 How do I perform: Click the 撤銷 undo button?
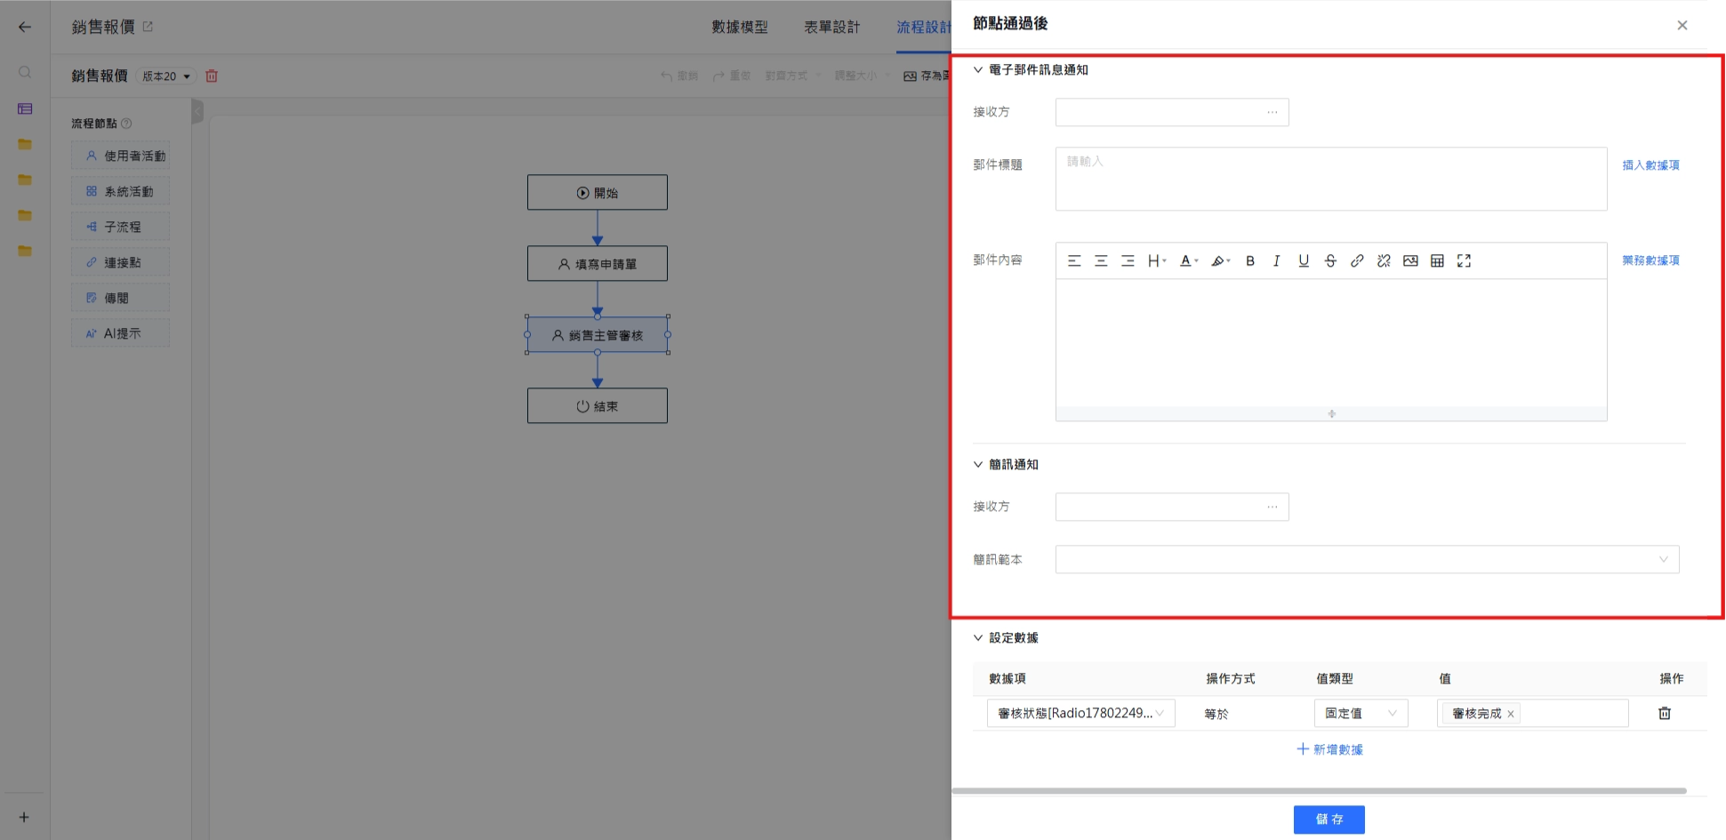(679, 76)
